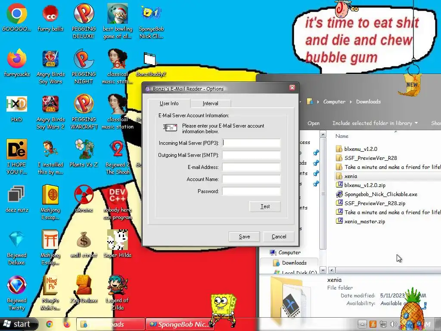441x331 pixels.
Task: Click file list horizontal scroll left arrow
Action: click(x=332, y=270)
